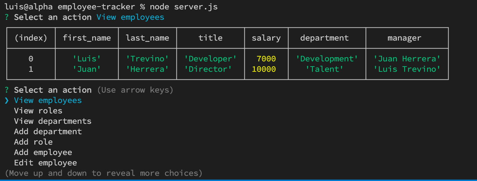
Task: Click the 'Juan' first name cell
Action: 87,69
